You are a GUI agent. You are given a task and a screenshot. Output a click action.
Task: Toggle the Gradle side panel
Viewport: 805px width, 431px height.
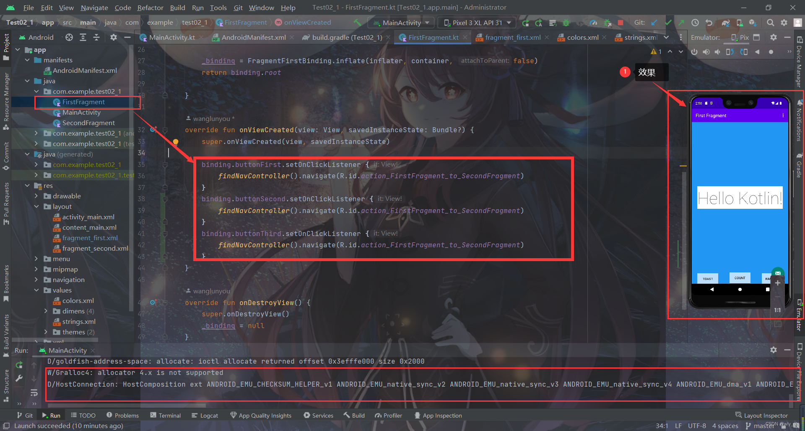[x=799, y=166]
